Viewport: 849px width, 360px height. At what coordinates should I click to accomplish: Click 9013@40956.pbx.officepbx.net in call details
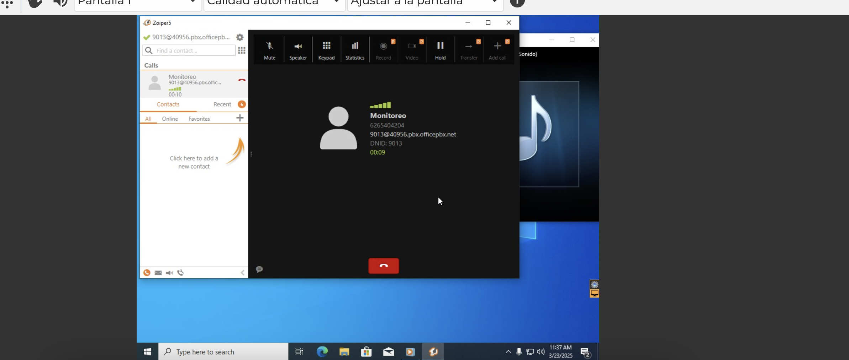click(x=413, y=134)
